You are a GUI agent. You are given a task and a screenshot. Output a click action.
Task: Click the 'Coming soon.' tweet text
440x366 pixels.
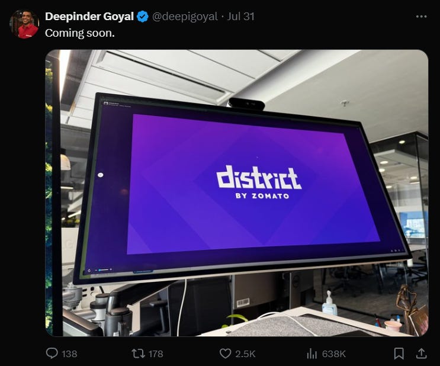[80, 33]
